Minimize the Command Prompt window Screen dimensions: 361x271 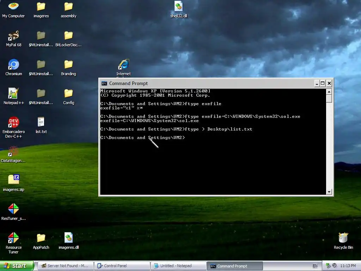pos(317,83)
